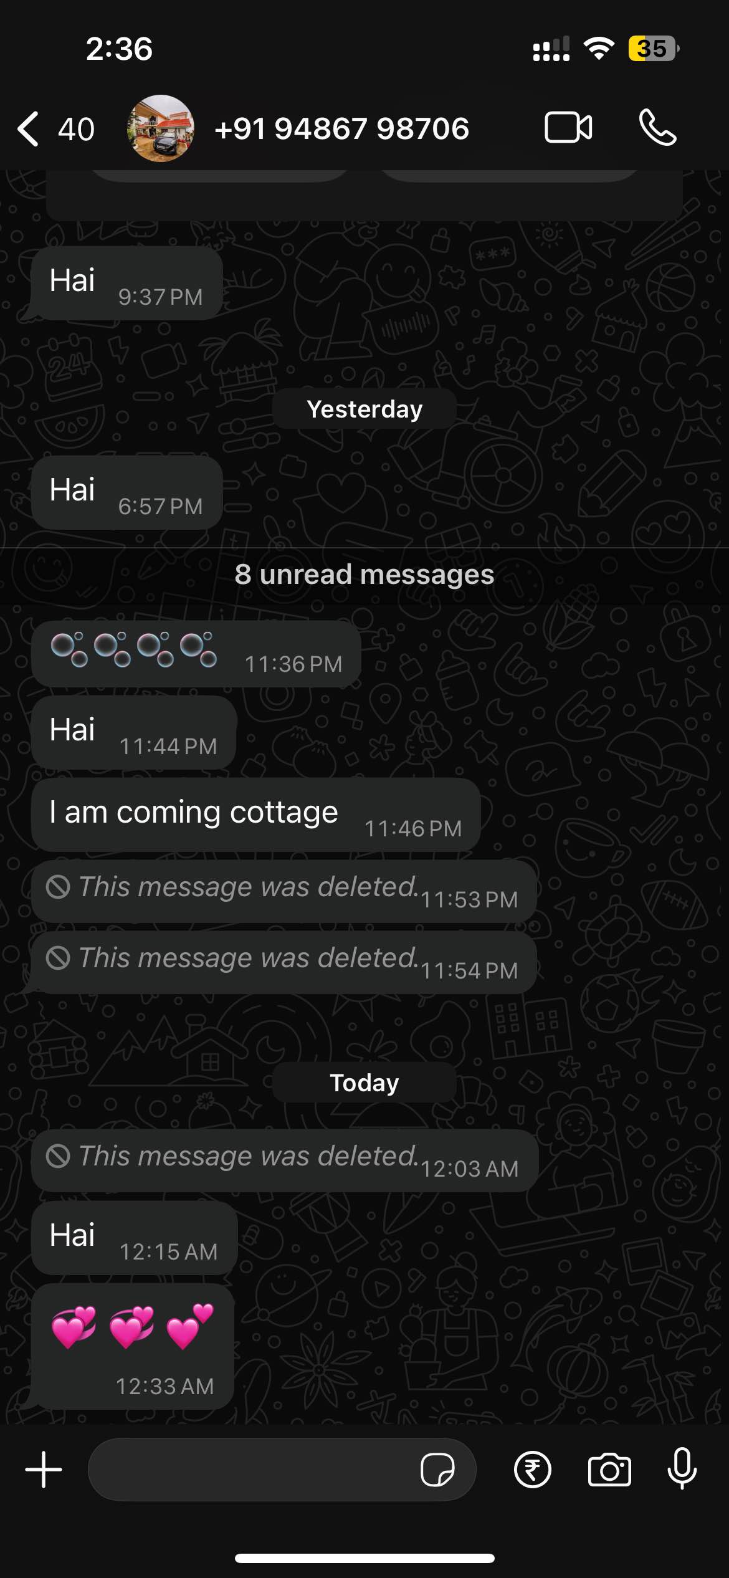729x1578 pixels.
Task: Tap the rupee payment icon
Action: 532,1470
